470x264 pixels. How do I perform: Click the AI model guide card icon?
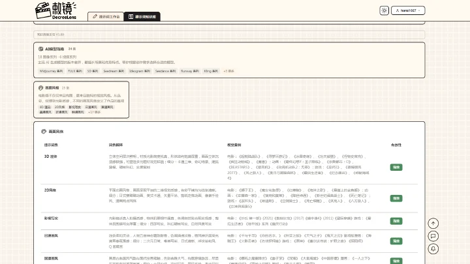point(40,49)
